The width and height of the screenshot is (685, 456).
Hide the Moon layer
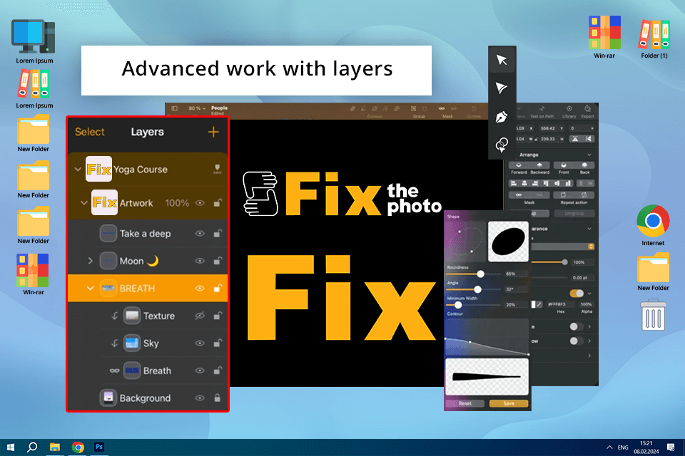click(200, 261)
